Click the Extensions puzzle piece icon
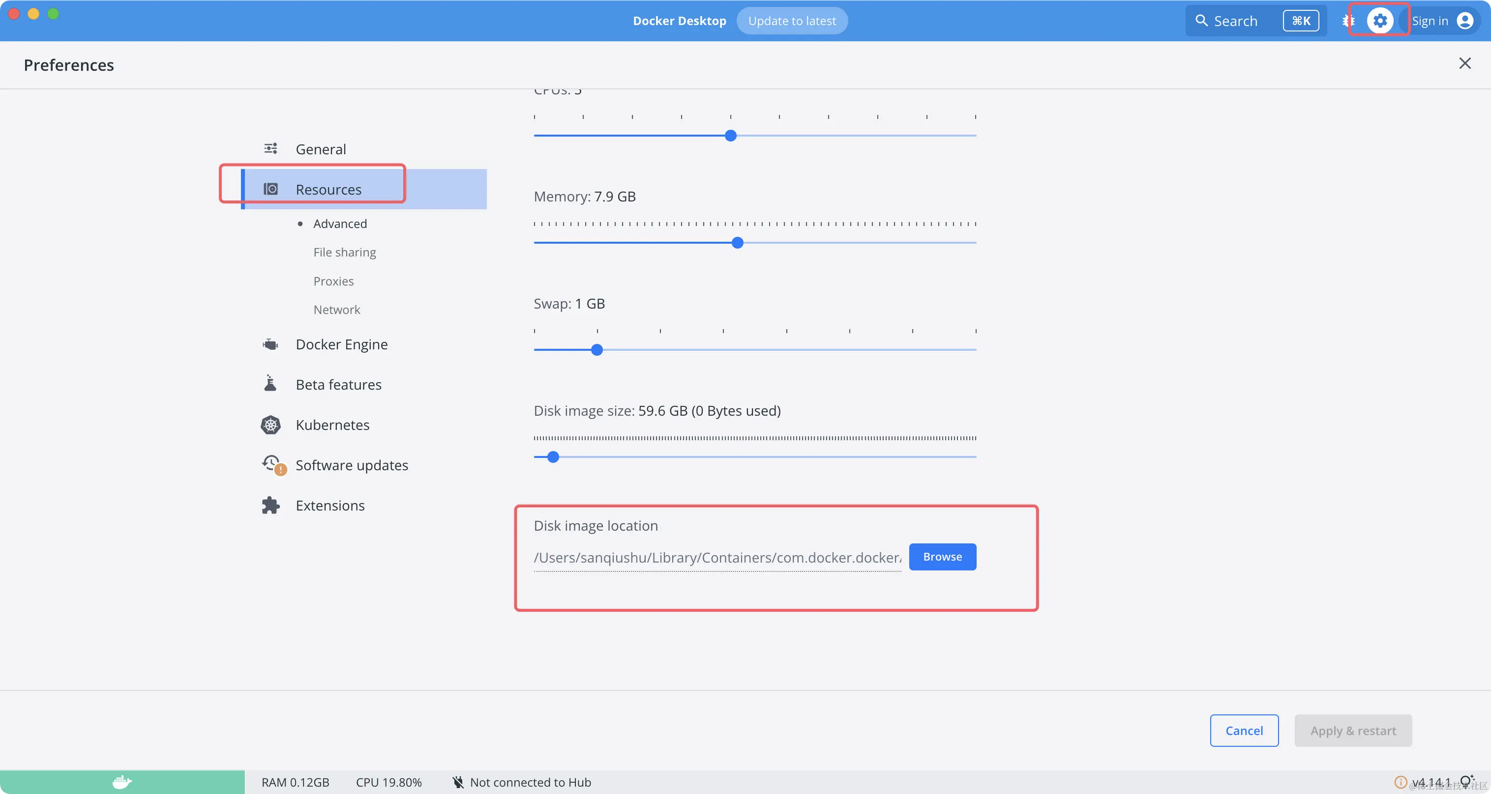Screen dimensions: 1491x794 click(x=270, y=505)
